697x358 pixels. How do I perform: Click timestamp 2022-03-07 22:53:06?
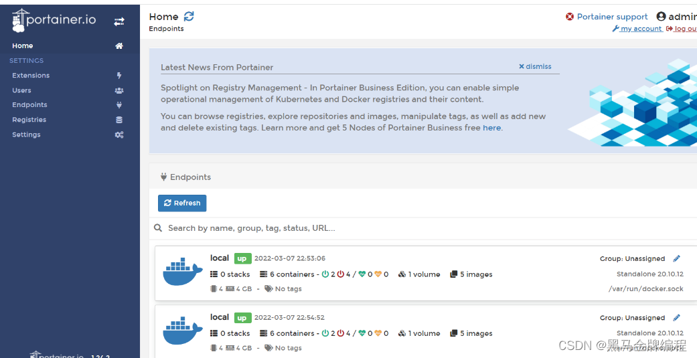[x=290, y=258]
